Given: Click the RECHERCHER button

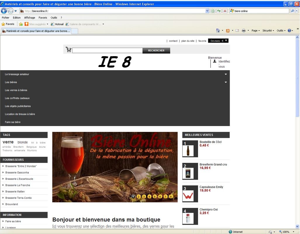Looking at the screenshot, I should coord(156,50).
